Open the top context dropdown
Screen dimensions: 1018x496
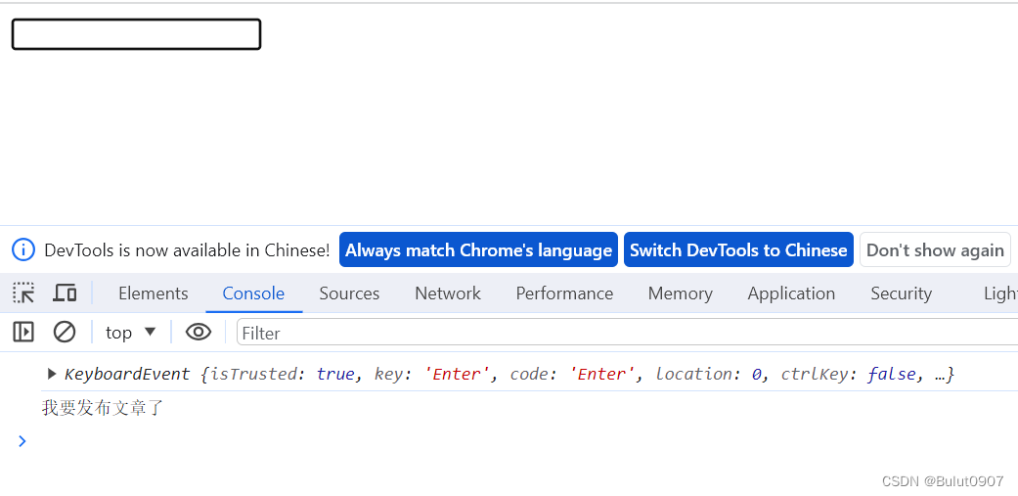click(131, 333)
